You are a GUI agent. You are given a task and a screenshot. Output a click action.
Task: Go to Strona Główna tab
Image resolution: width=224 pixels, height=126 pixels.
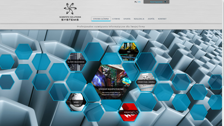pyautogui.click(x=101, y=19)
